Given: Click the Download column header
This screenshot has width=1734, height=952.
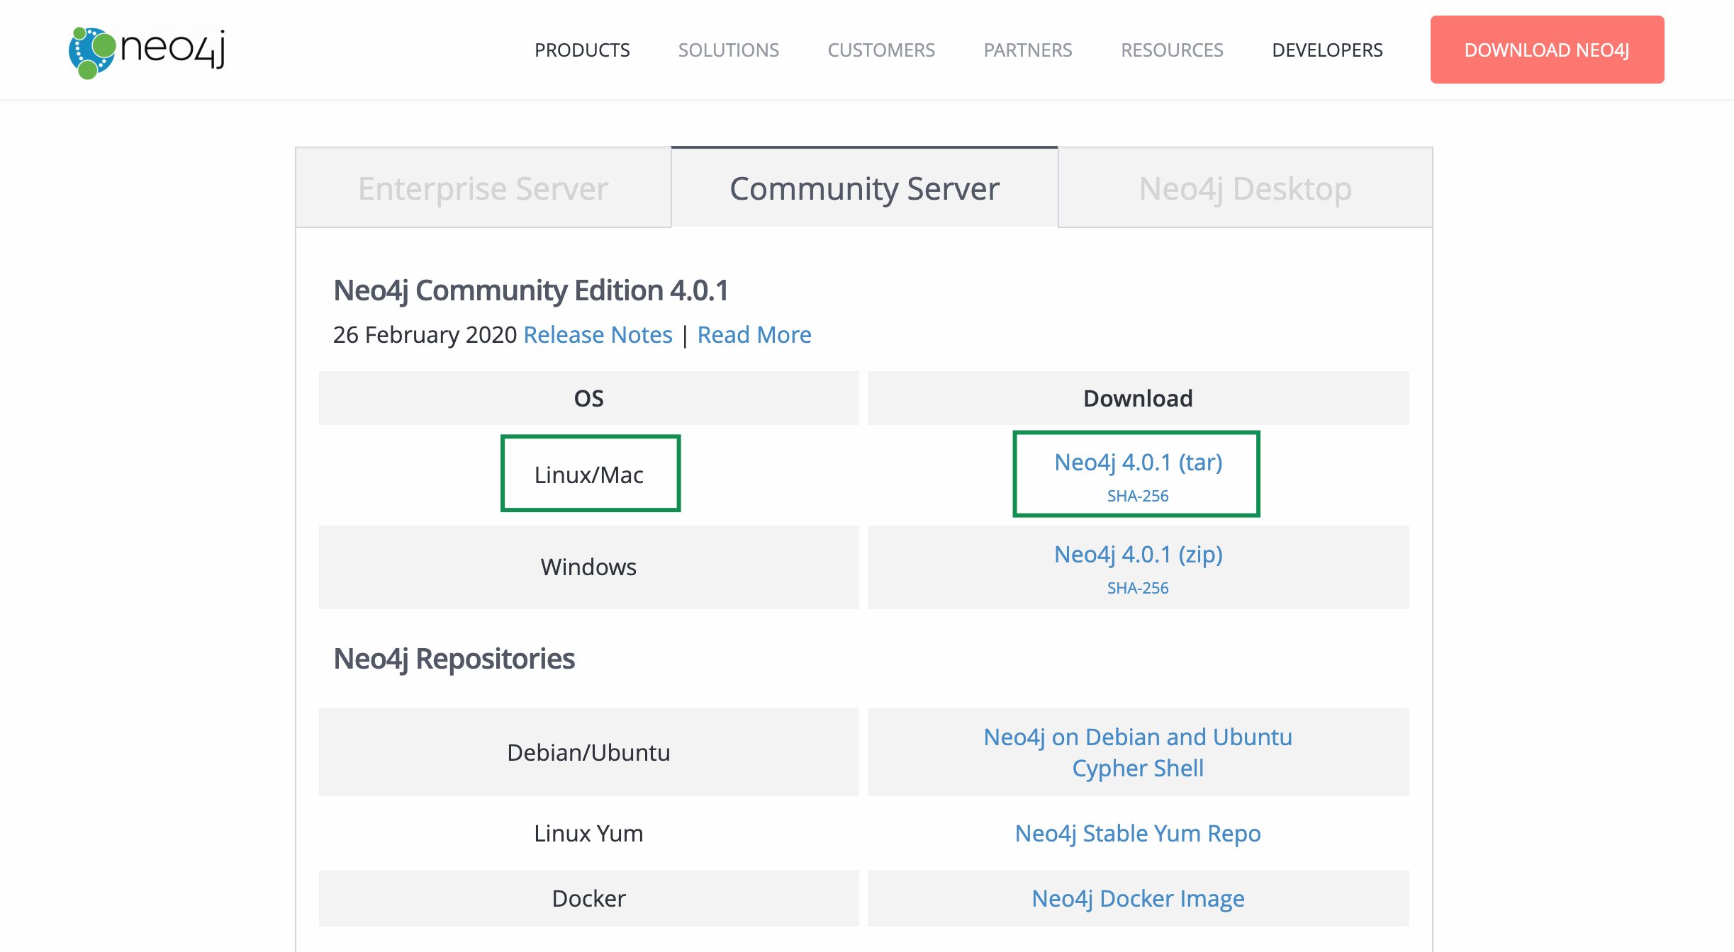Looking at the screenshot, I should tap(1138, 398).
